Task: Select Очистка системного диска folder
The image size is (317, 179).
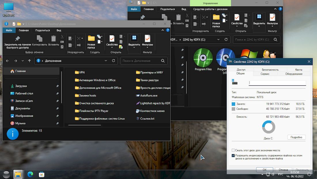Action: 94,103
